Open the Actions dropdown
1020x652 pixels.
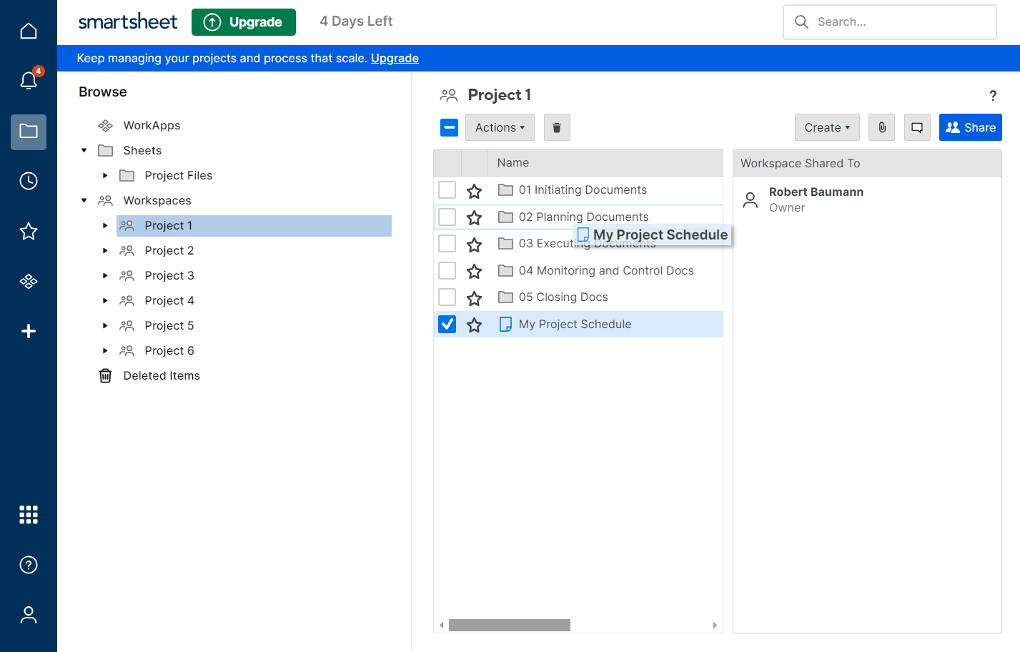pos(500,127)
